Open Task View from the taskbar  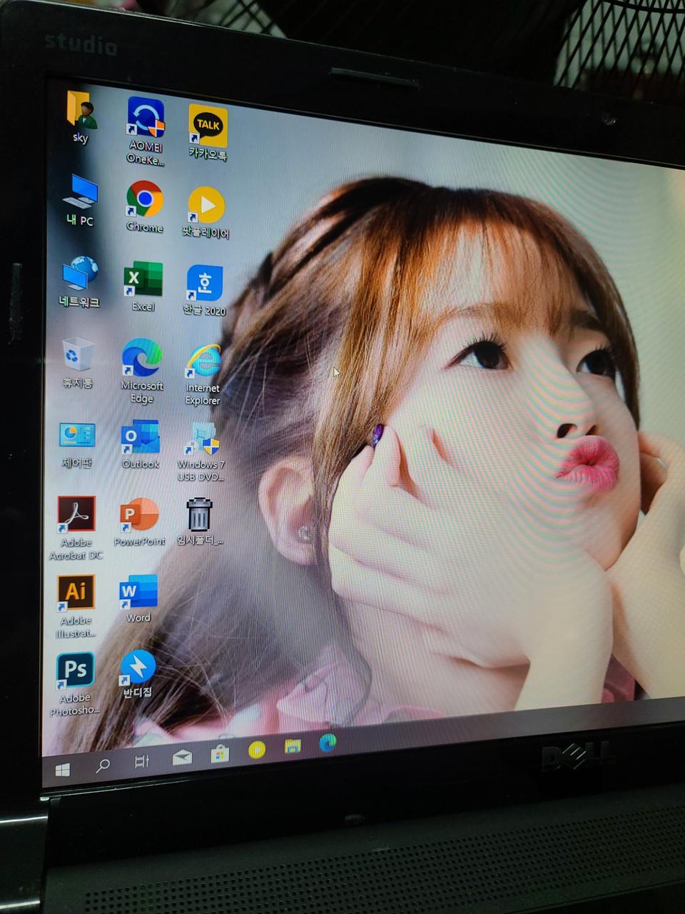(x=141, y=762)
